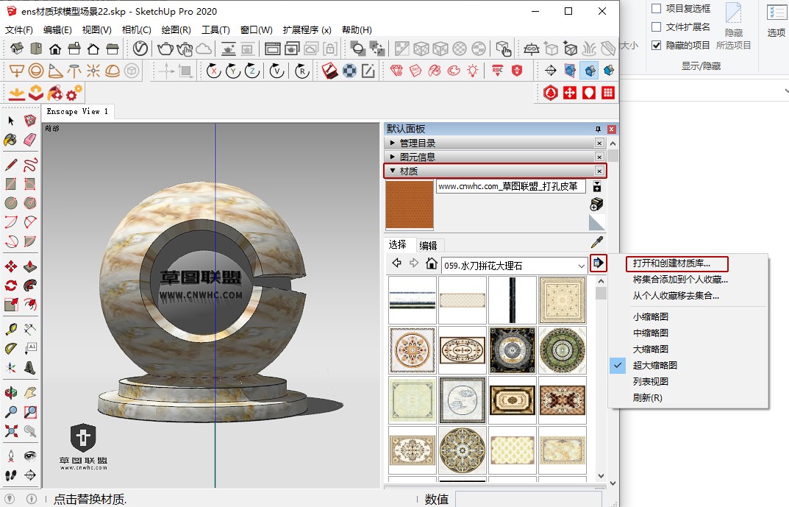Viewport: 789px width, 507px height.
Task: Go forward in material browser
Action: (x=414, y=263)
